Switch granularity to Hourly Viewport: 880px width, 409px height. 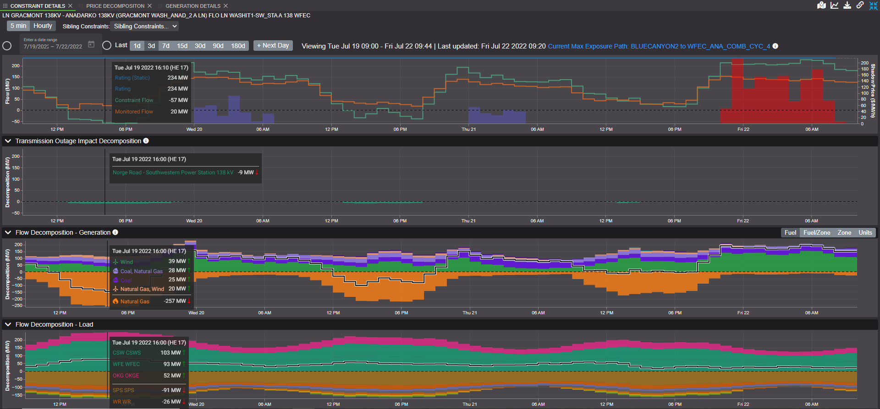(43, 26)
